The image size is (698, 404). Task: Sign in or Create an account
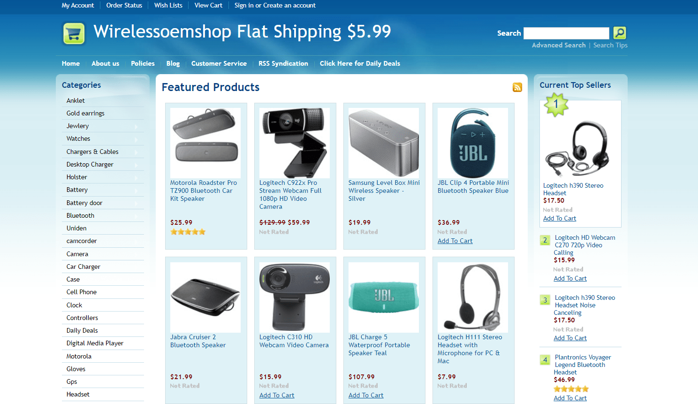click(275, 6)
